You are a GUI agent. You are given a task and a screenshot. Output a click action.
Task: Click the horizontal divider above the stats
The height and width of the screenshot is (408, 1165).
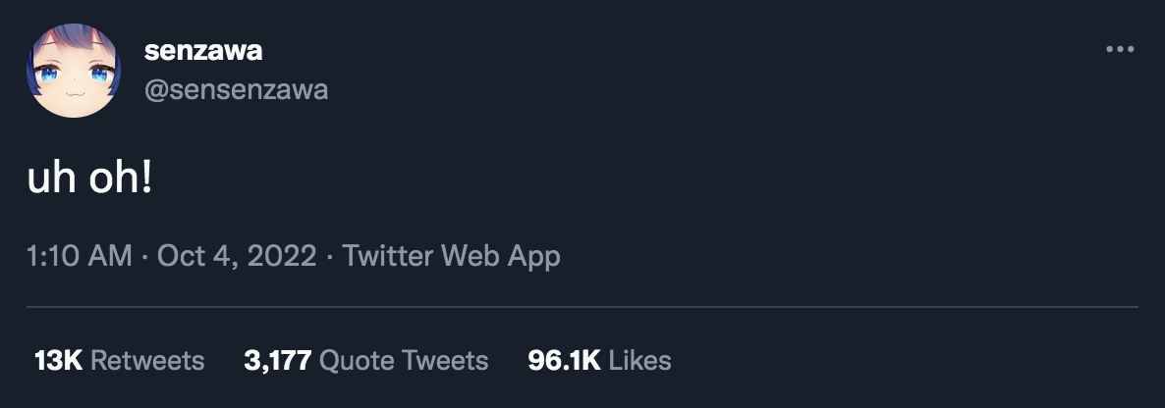582,308
